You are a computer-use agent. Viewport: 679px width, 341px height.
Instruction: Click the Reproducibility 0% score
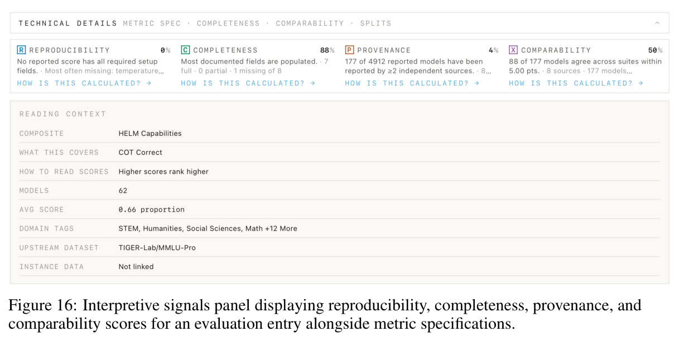[x=165, y=50]
